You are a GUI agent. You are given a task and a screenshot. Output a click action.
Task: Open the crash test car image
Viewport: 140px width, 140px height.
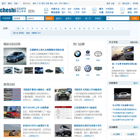pos(122,94)
